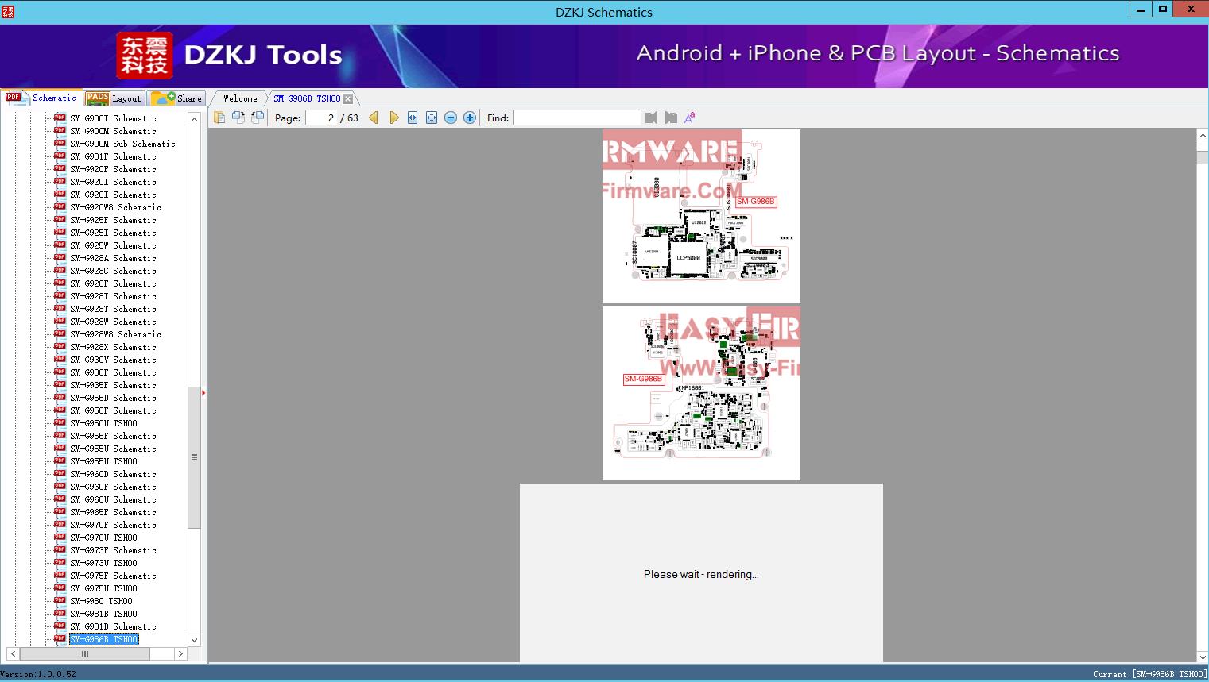Click tree panel scroll up arrow
This screenshot has width=1209, height=682.
click(194, 118)
